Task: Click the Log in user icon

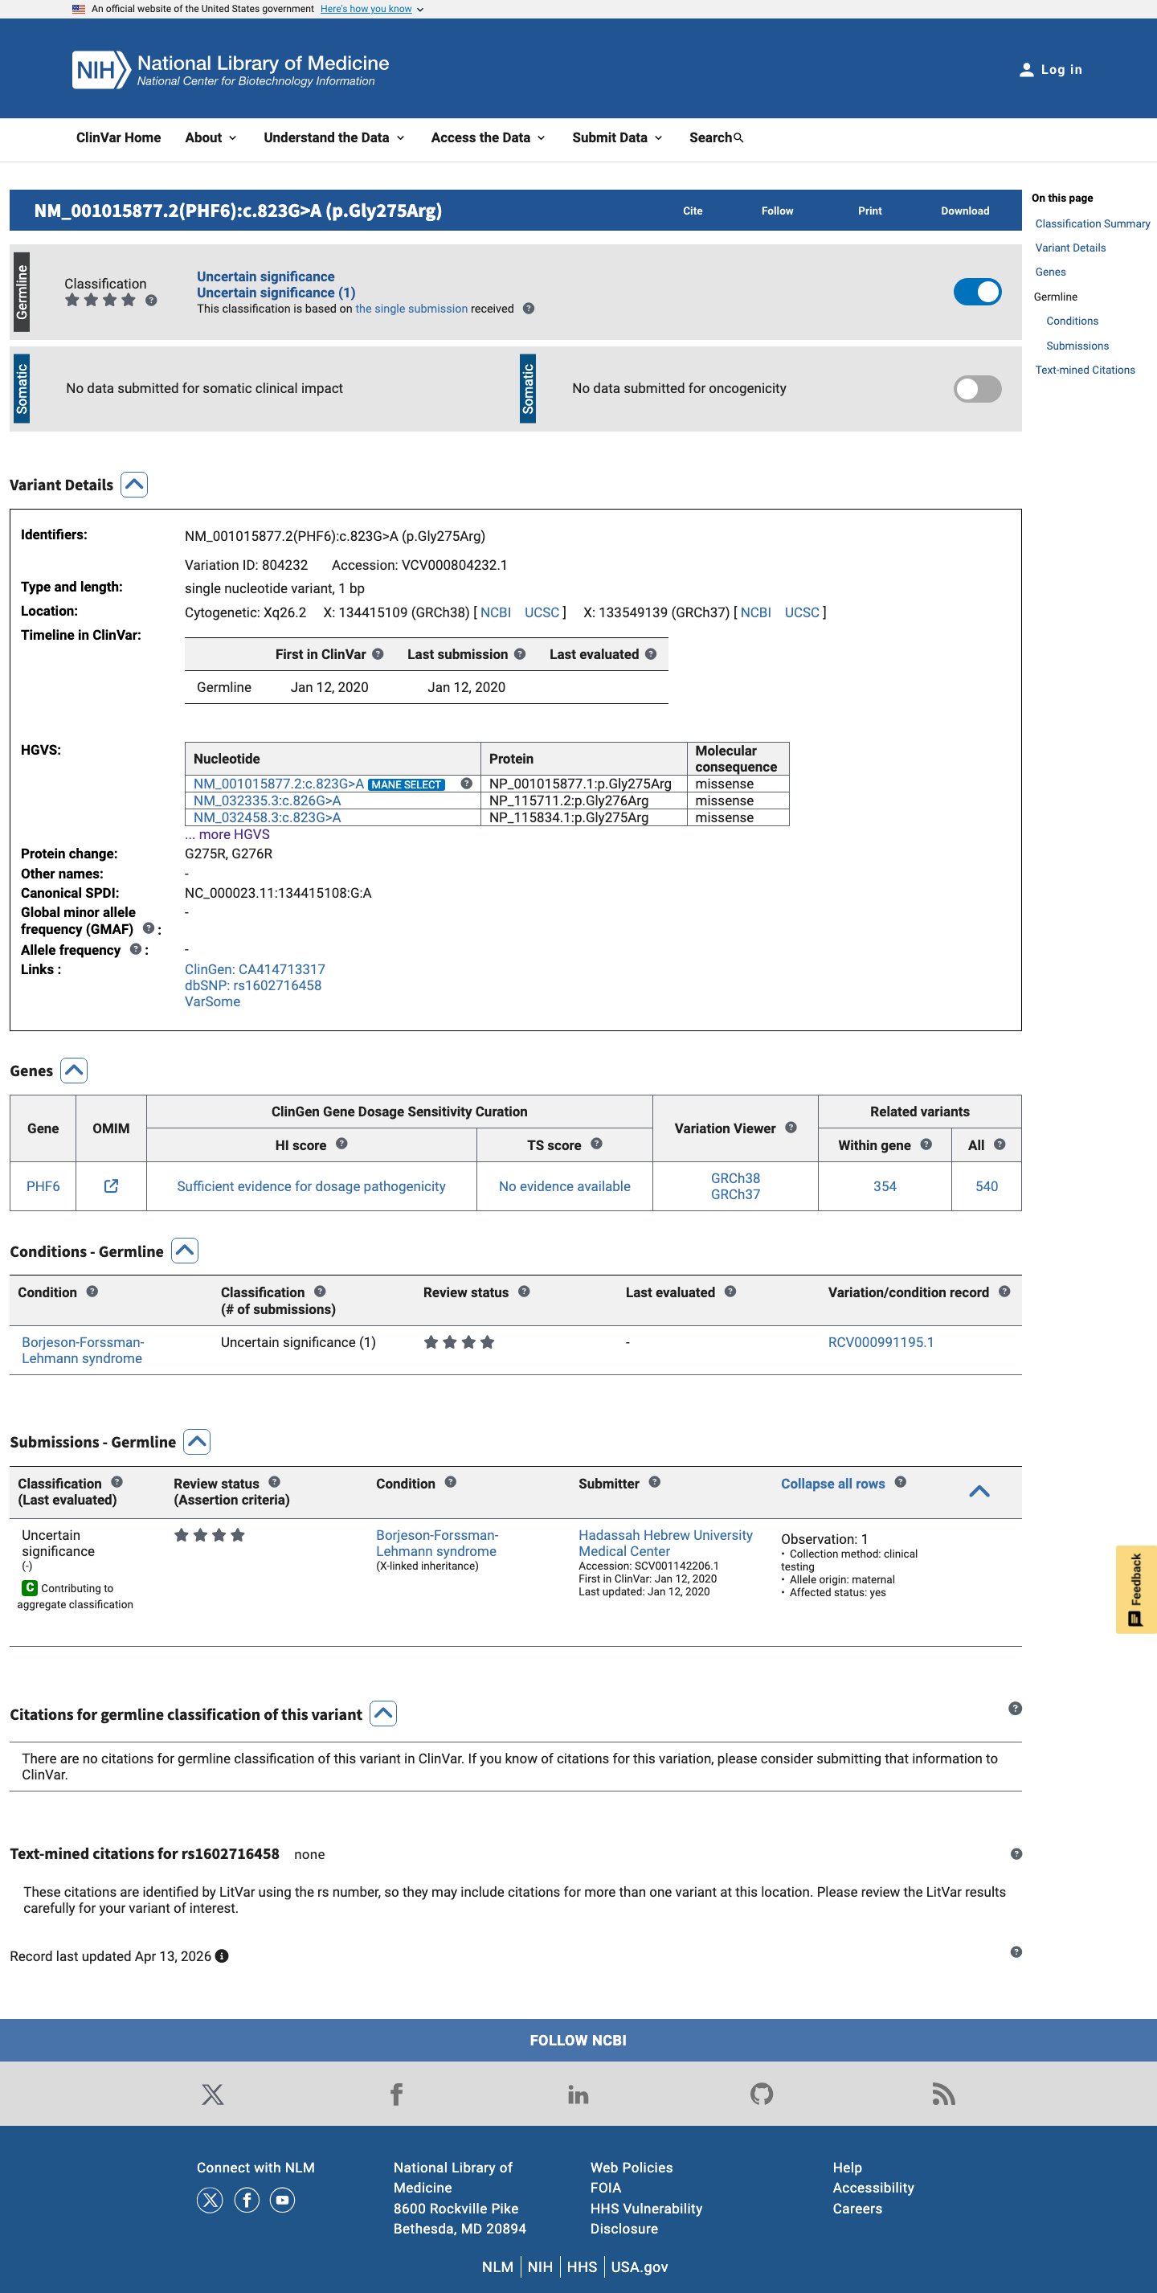Action: (1026, 69)
